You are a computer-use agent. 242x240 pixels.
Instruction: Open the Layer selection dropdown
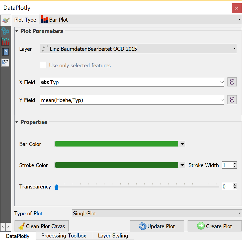(138, 49)
